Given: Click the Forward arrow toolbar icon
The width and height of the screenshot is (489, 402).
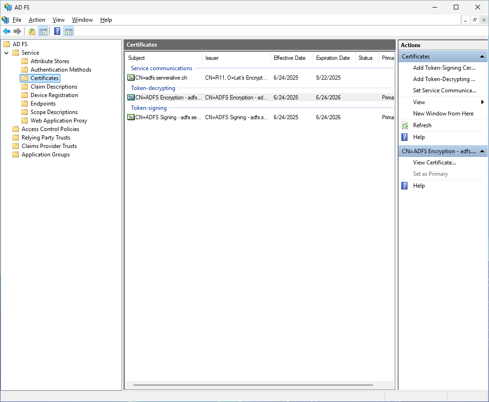Looking at the screenshot, I should (x=17, y=31).
